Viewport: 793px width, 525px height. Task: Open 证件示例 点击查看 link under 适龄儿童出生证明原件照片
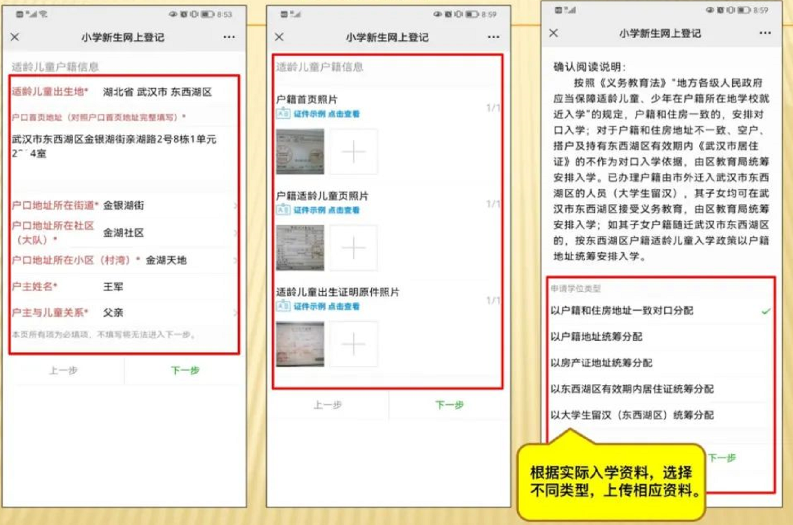pos(327,306)
